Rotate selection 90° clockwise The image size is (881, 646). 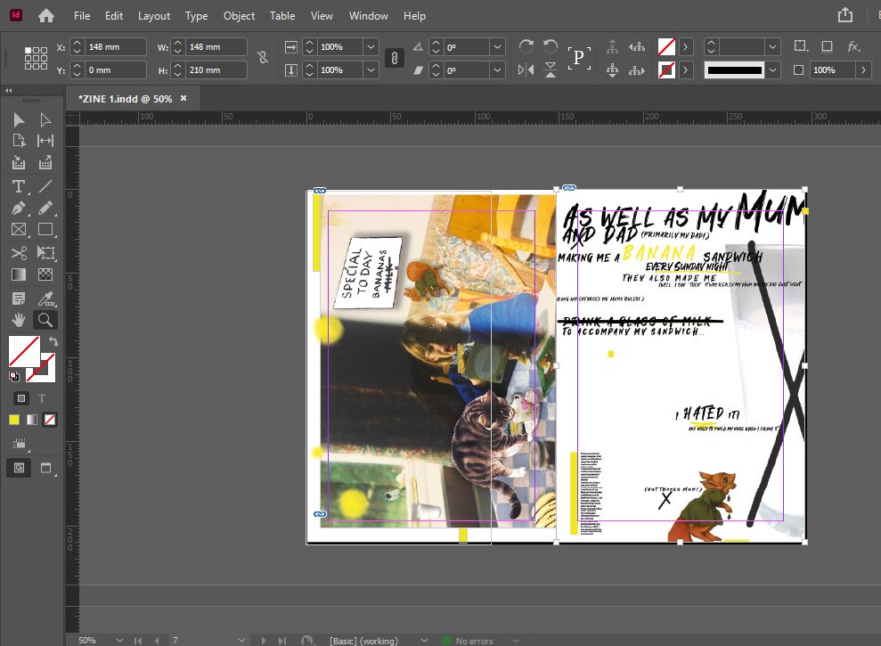526,46
